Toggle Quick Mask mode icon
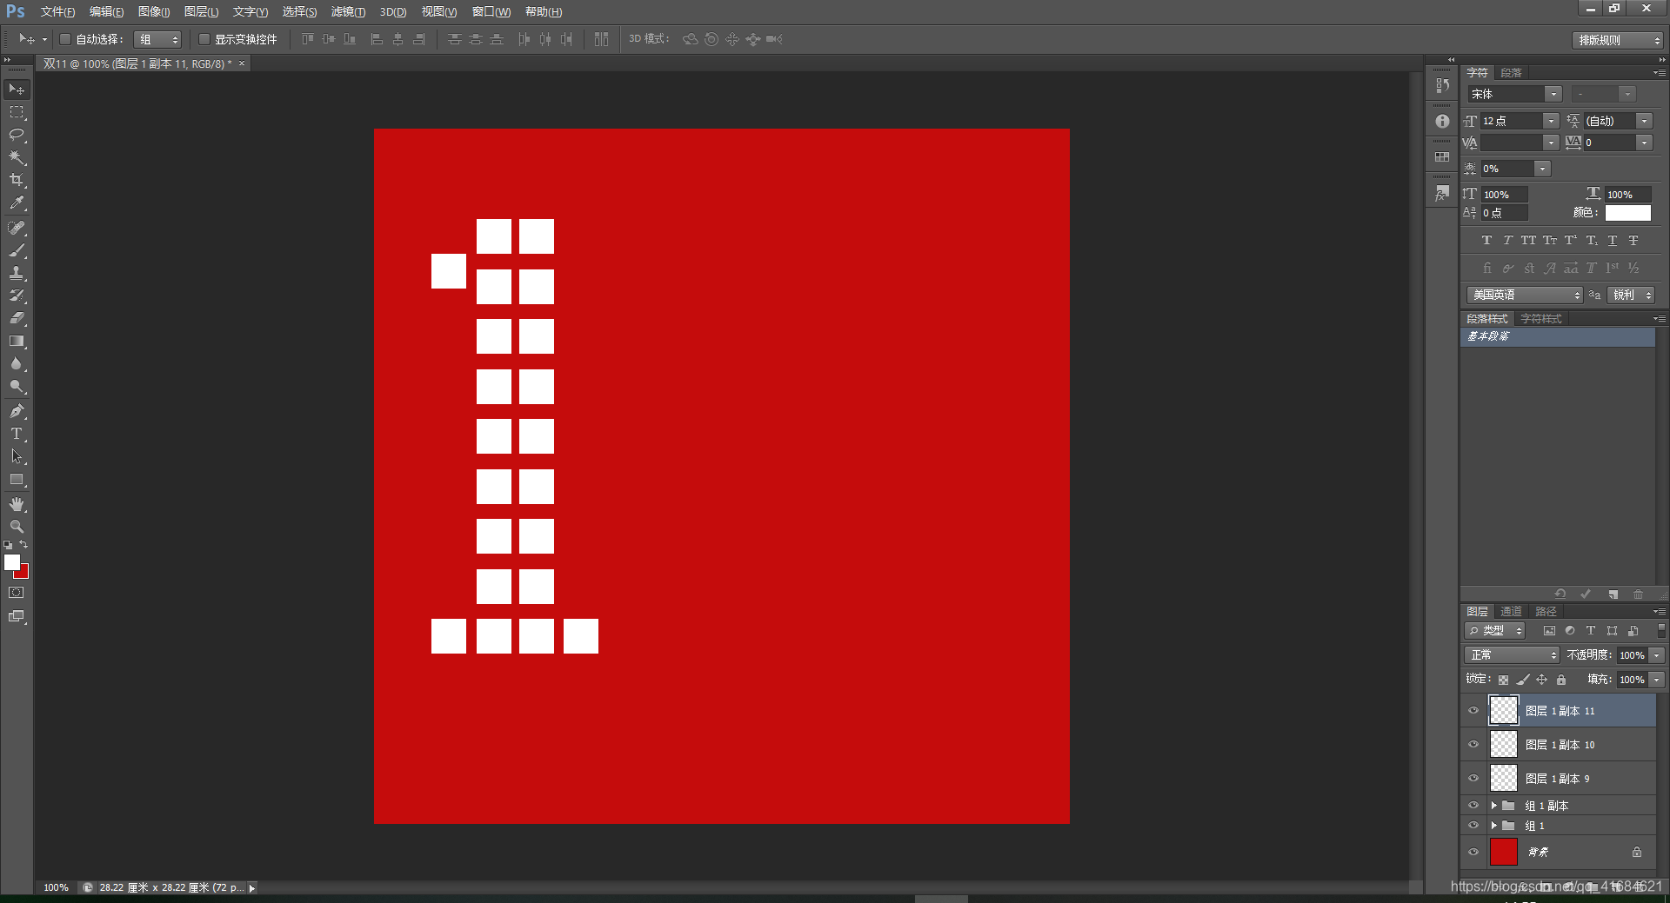 (17, 593)
